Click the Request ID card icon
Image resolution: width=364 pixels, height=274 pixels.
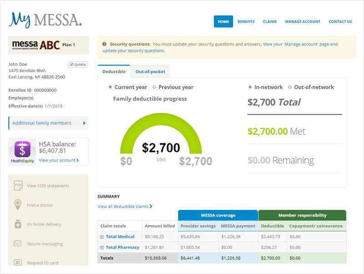[x=18, y=263]
